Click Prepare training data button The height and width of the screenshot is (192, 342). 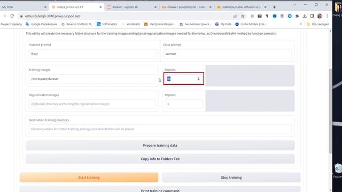point(160,146)
